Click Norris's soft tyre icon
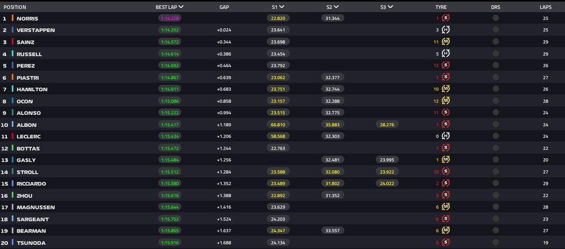The height and width of the screenshot is (249, 565). tap(446, 18)
